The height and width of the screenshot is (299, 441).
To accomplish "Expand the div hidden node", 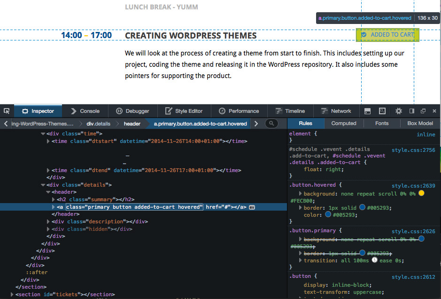I will tap(48, 229).
